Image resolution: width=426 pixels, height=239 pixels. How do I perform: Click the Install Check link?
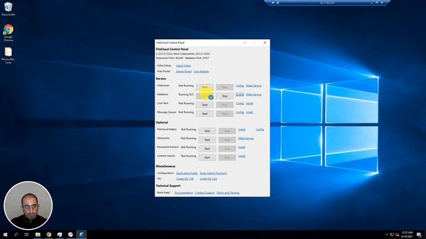(183, 66)
